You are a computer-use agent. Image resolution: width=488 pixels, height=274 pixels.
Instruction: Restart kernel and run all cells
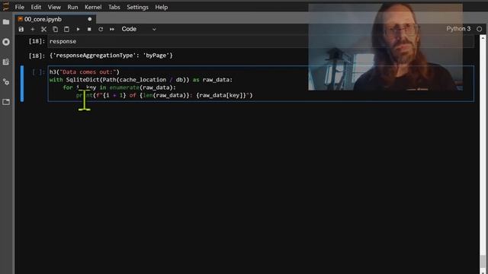pyautogui.click(x=112, y=29)
